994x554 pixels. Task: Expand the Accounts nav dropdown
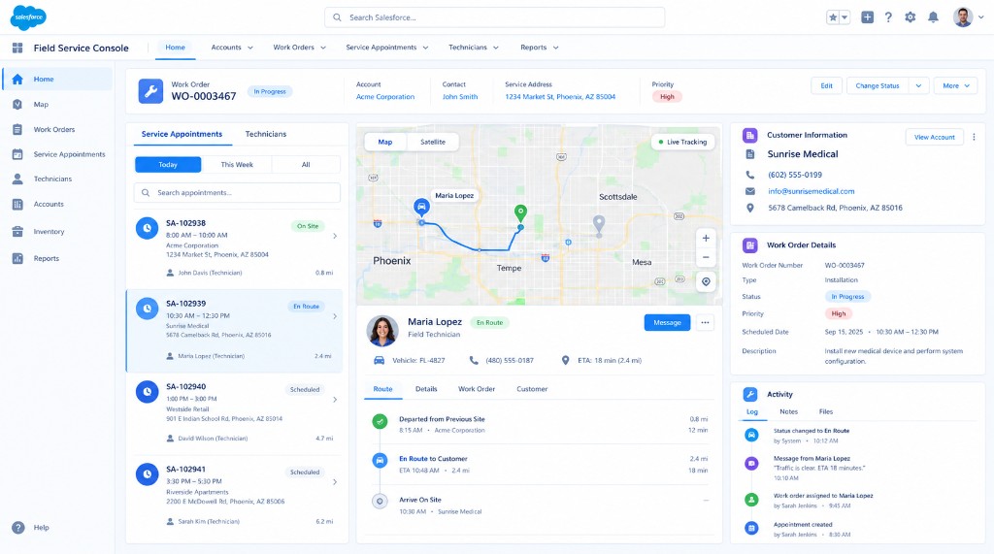tap(250, 48)
